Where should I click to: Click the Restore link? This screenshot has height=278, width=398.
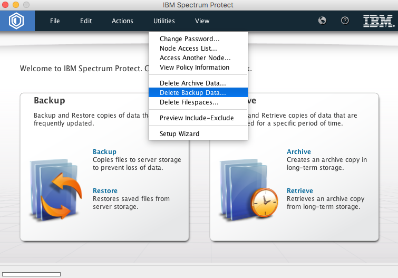(105, 190)
